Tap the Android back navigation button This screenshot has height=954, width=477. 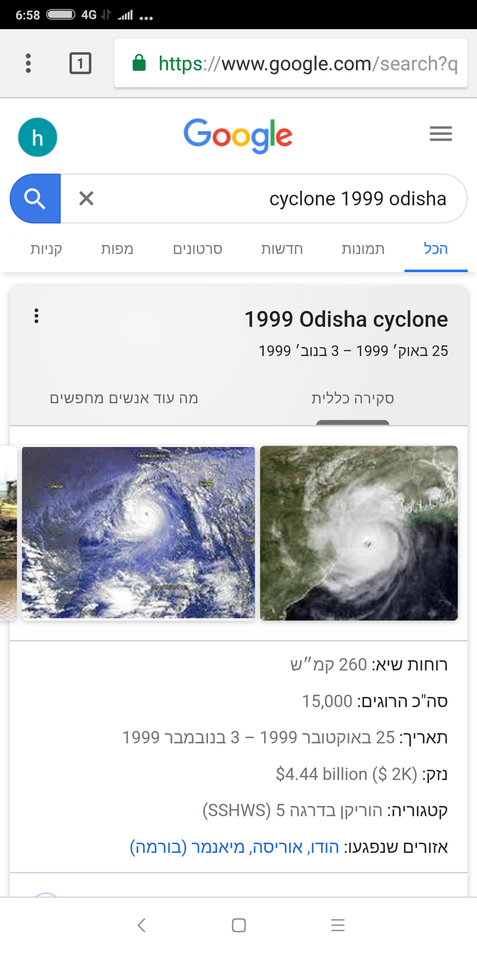[141, 925]
